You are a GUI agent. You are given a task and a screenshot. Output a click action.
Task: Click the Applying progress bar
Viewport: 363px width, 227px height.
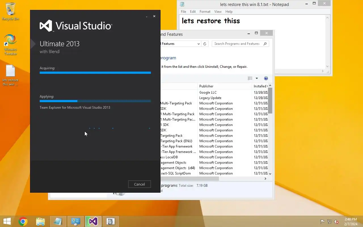click(95, 101)
